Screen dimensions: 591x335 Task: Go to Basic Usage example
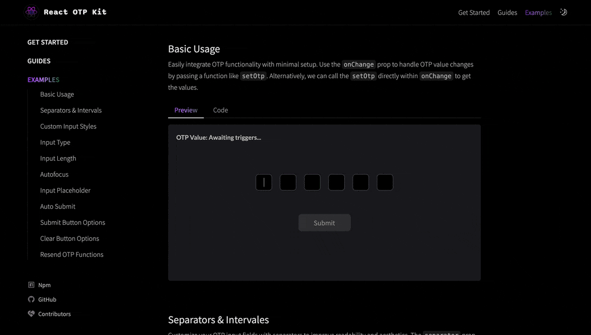coord(57,94)
